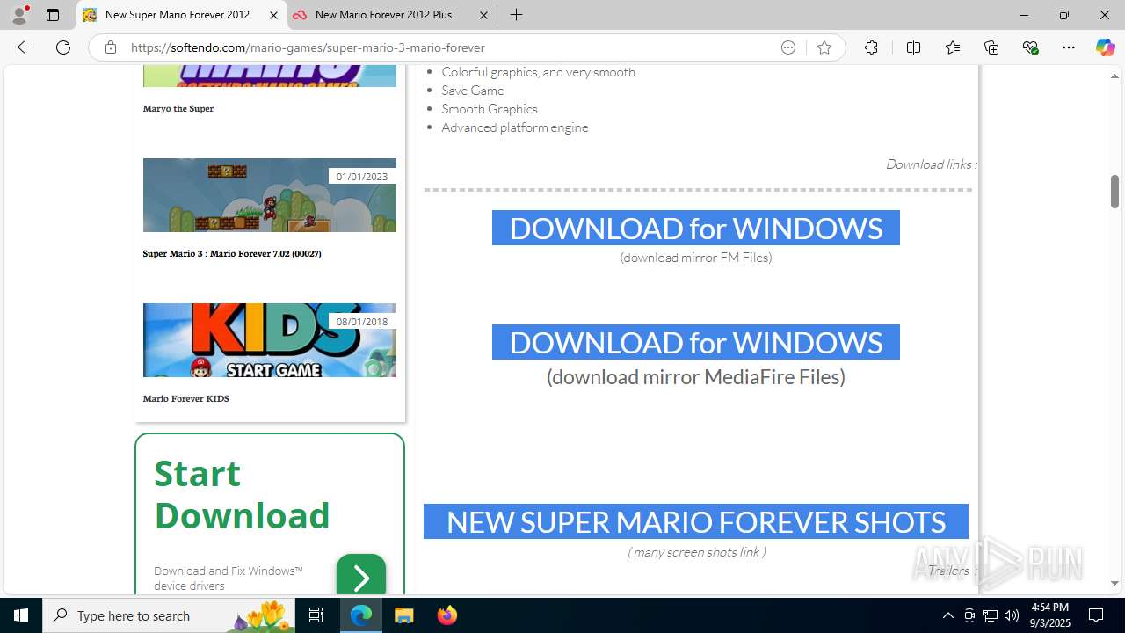The height and width of the screenshot is (633, 1125).
Task: Click the page scroll up arrow
Action: tap(1114, 76)
